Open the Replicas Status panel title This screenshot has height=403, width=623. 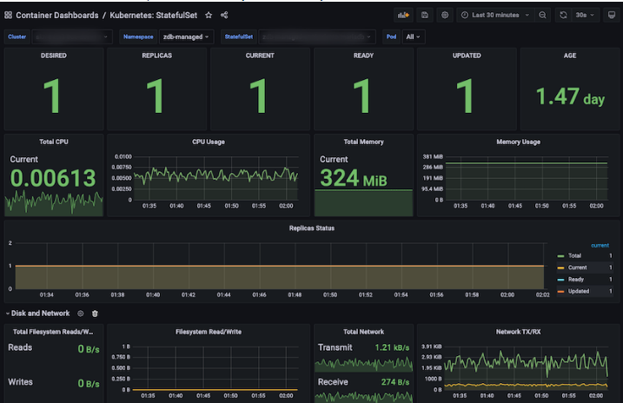tap(311, 228)
